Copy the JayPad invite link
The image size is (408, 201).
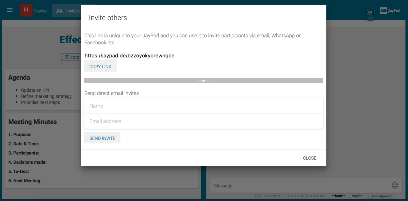pos(100,66)
